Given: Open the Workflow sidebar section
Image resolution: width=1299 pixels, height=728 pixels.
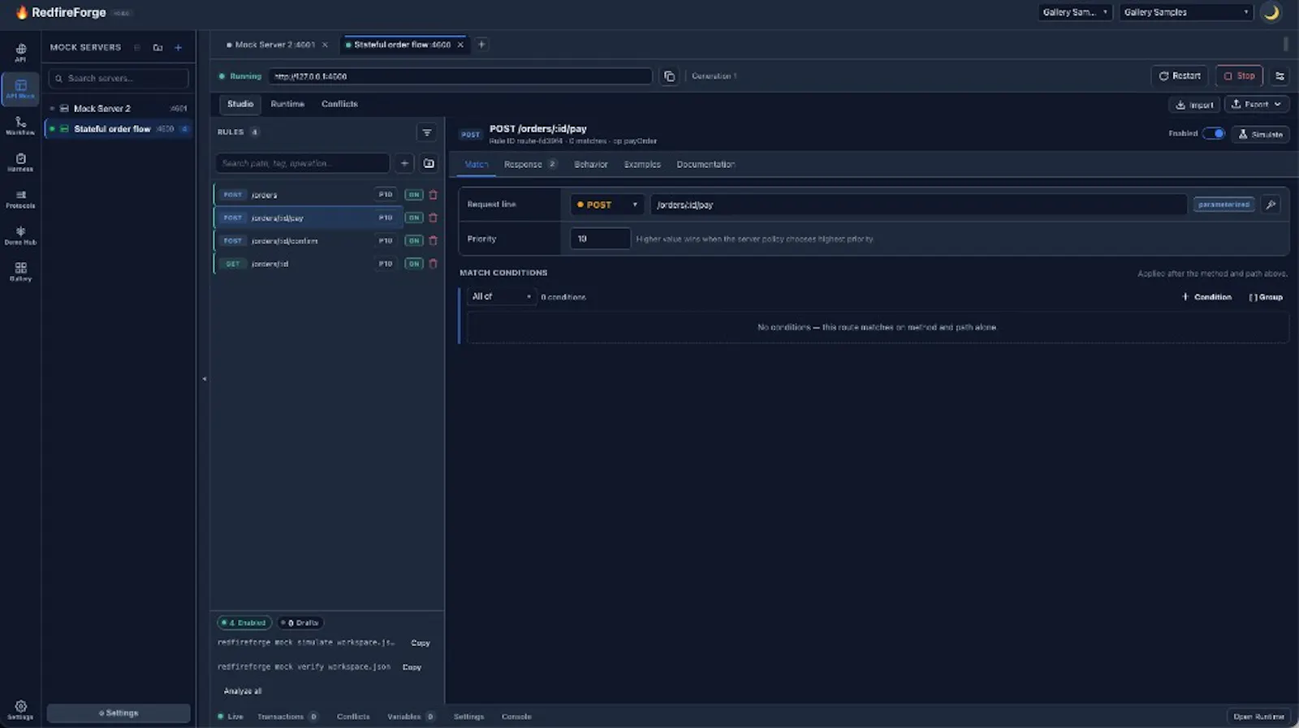Looking at the screenshot, I should (20, 125).
